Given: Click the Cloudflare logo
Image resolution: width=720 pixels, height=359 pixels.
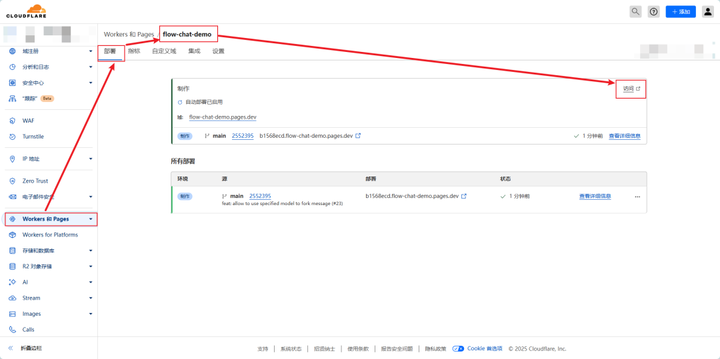Looking at the screenshot, I should 26,11.
